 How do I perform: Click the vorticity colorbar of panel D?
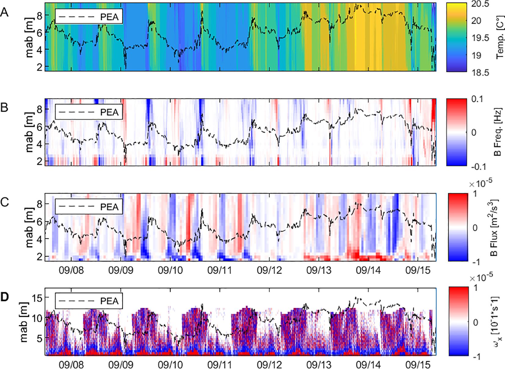[458, 321]
